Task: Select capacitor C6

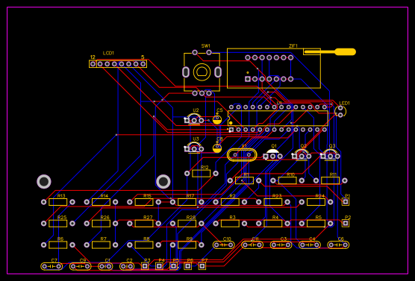Action: [x=338, y=245]
